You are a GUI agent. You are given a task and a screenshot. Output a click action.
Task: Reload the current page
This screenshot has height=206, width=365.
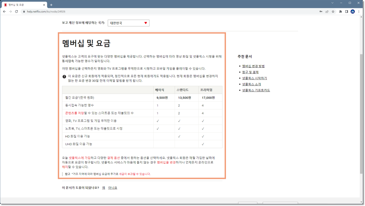pos(17,11)
